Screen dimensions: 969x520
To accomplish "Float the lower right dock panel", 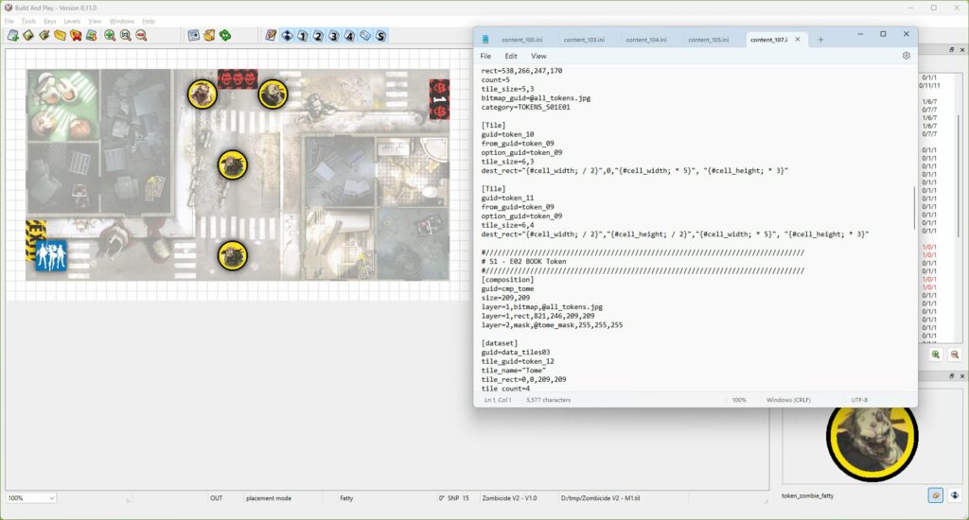I will pos(952,376).
